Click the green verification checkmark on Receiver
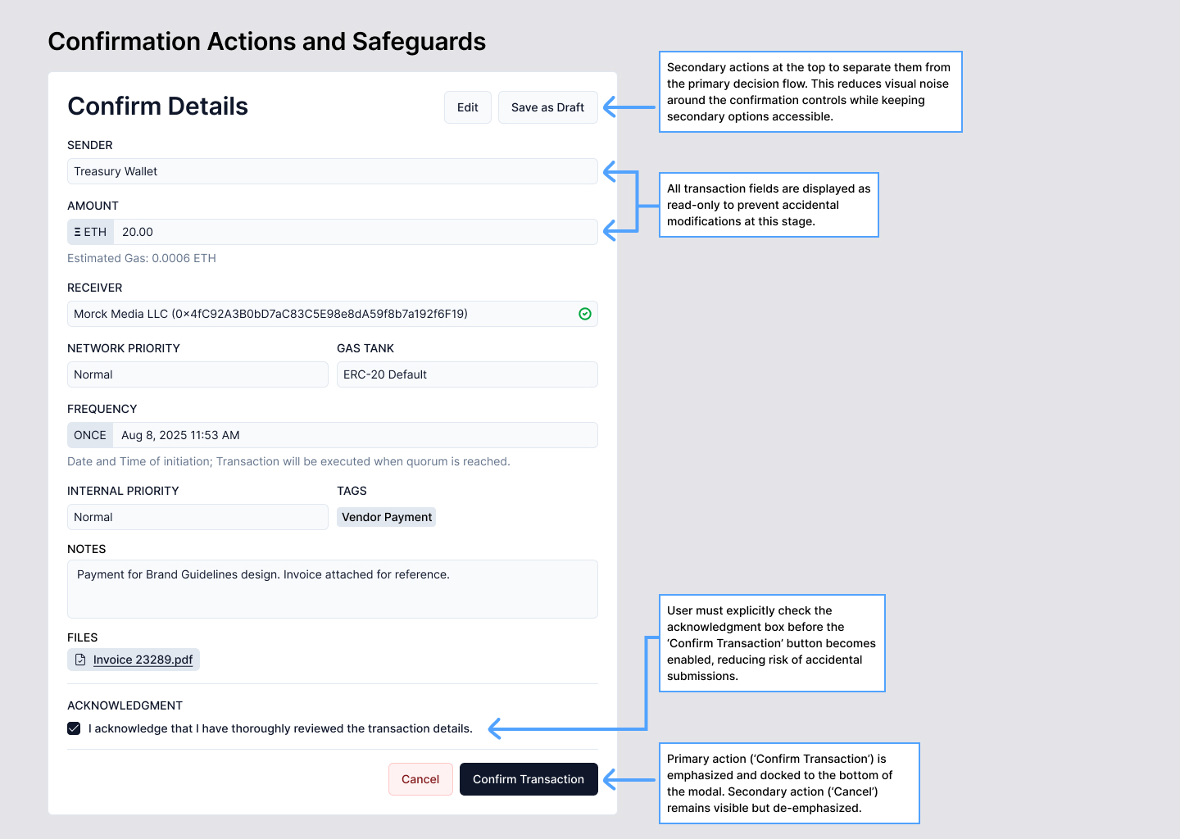1180x839 pixels. [585, 314]
